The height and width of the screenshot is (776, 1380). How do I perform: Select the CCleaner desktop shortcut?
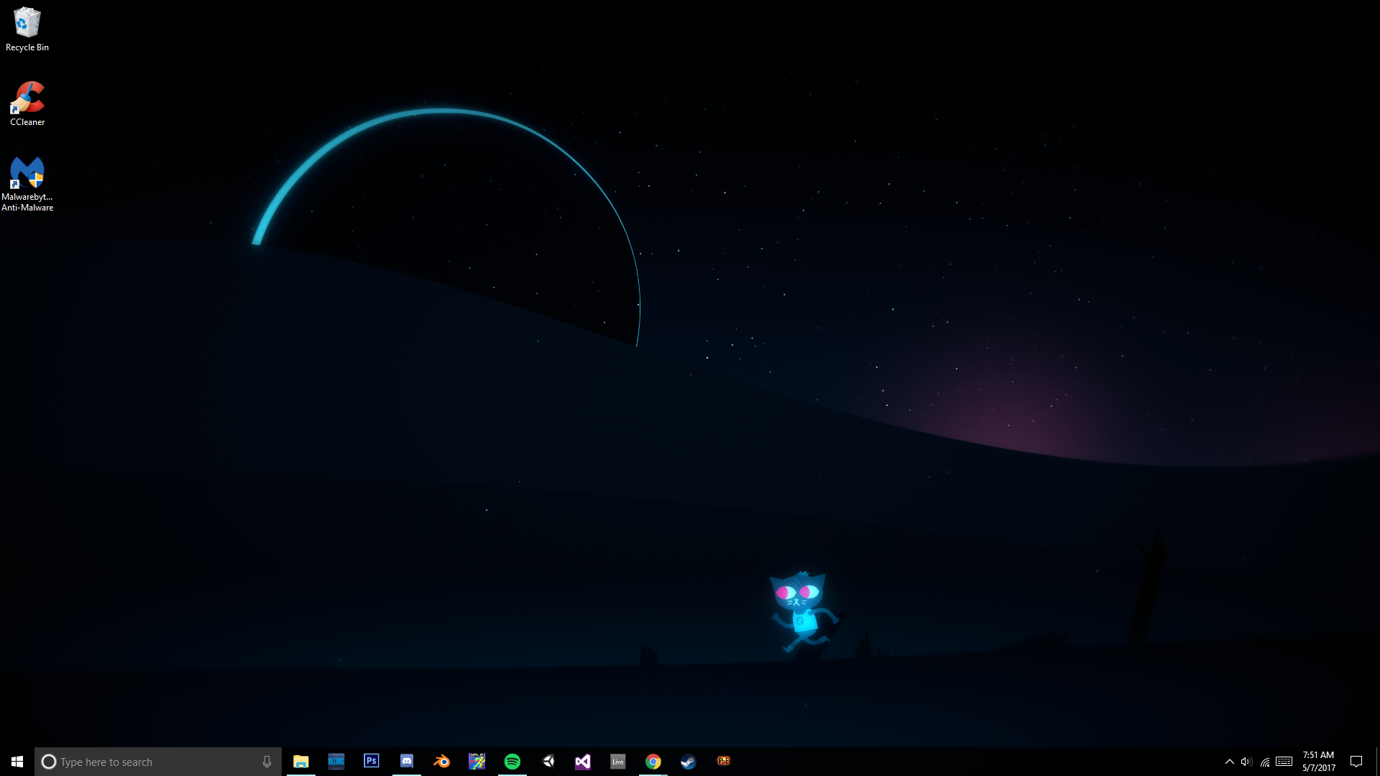click(27, 103)
